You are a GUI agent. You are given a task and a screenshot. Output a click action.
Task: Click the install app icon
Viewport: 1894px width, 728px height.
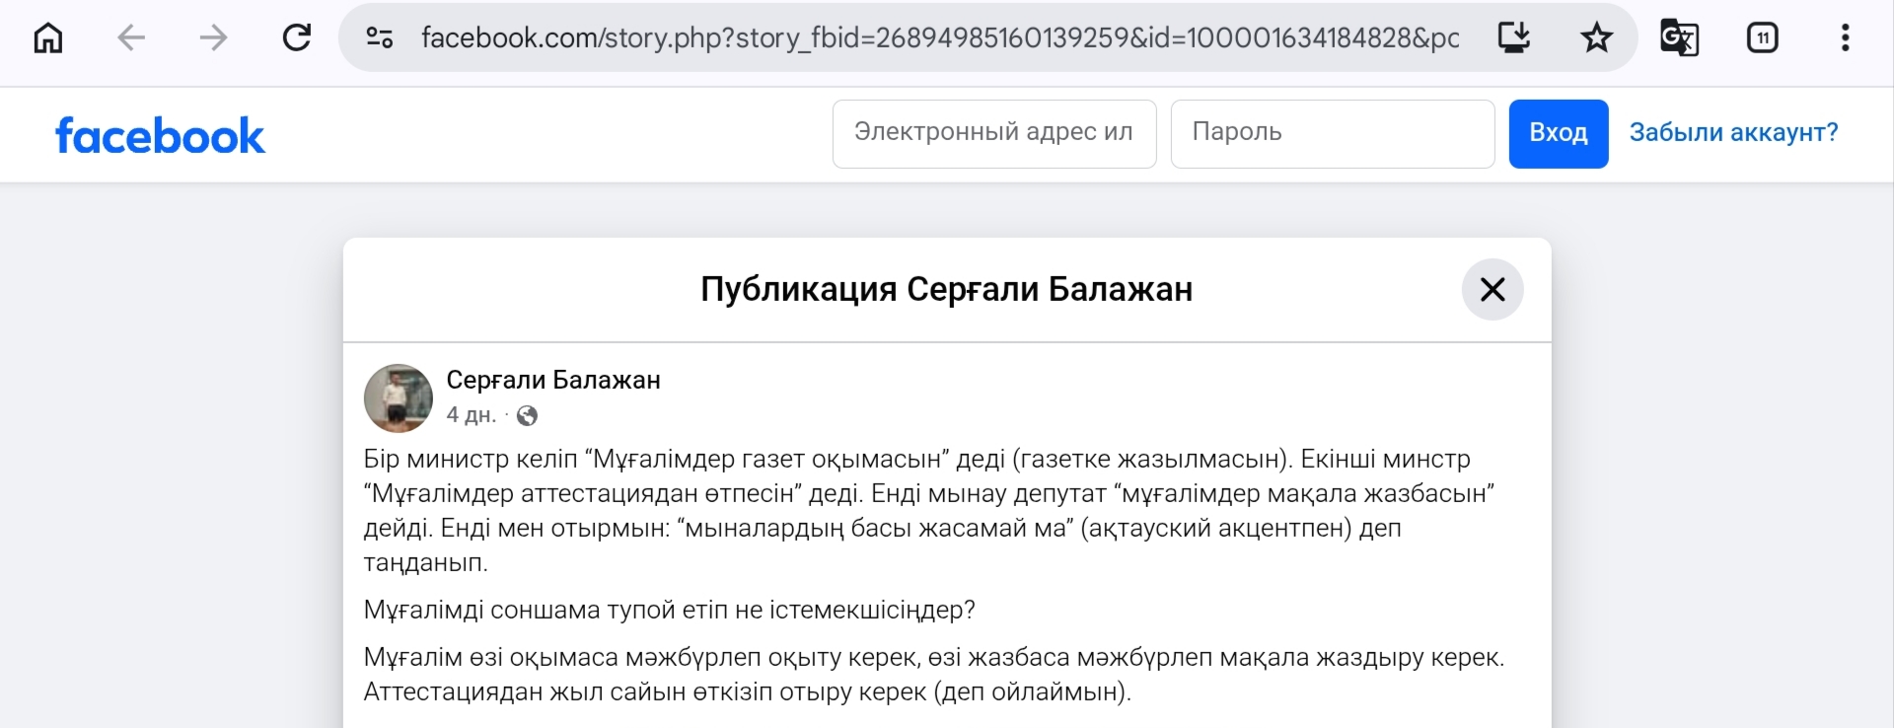click(x=1513, y=37)
